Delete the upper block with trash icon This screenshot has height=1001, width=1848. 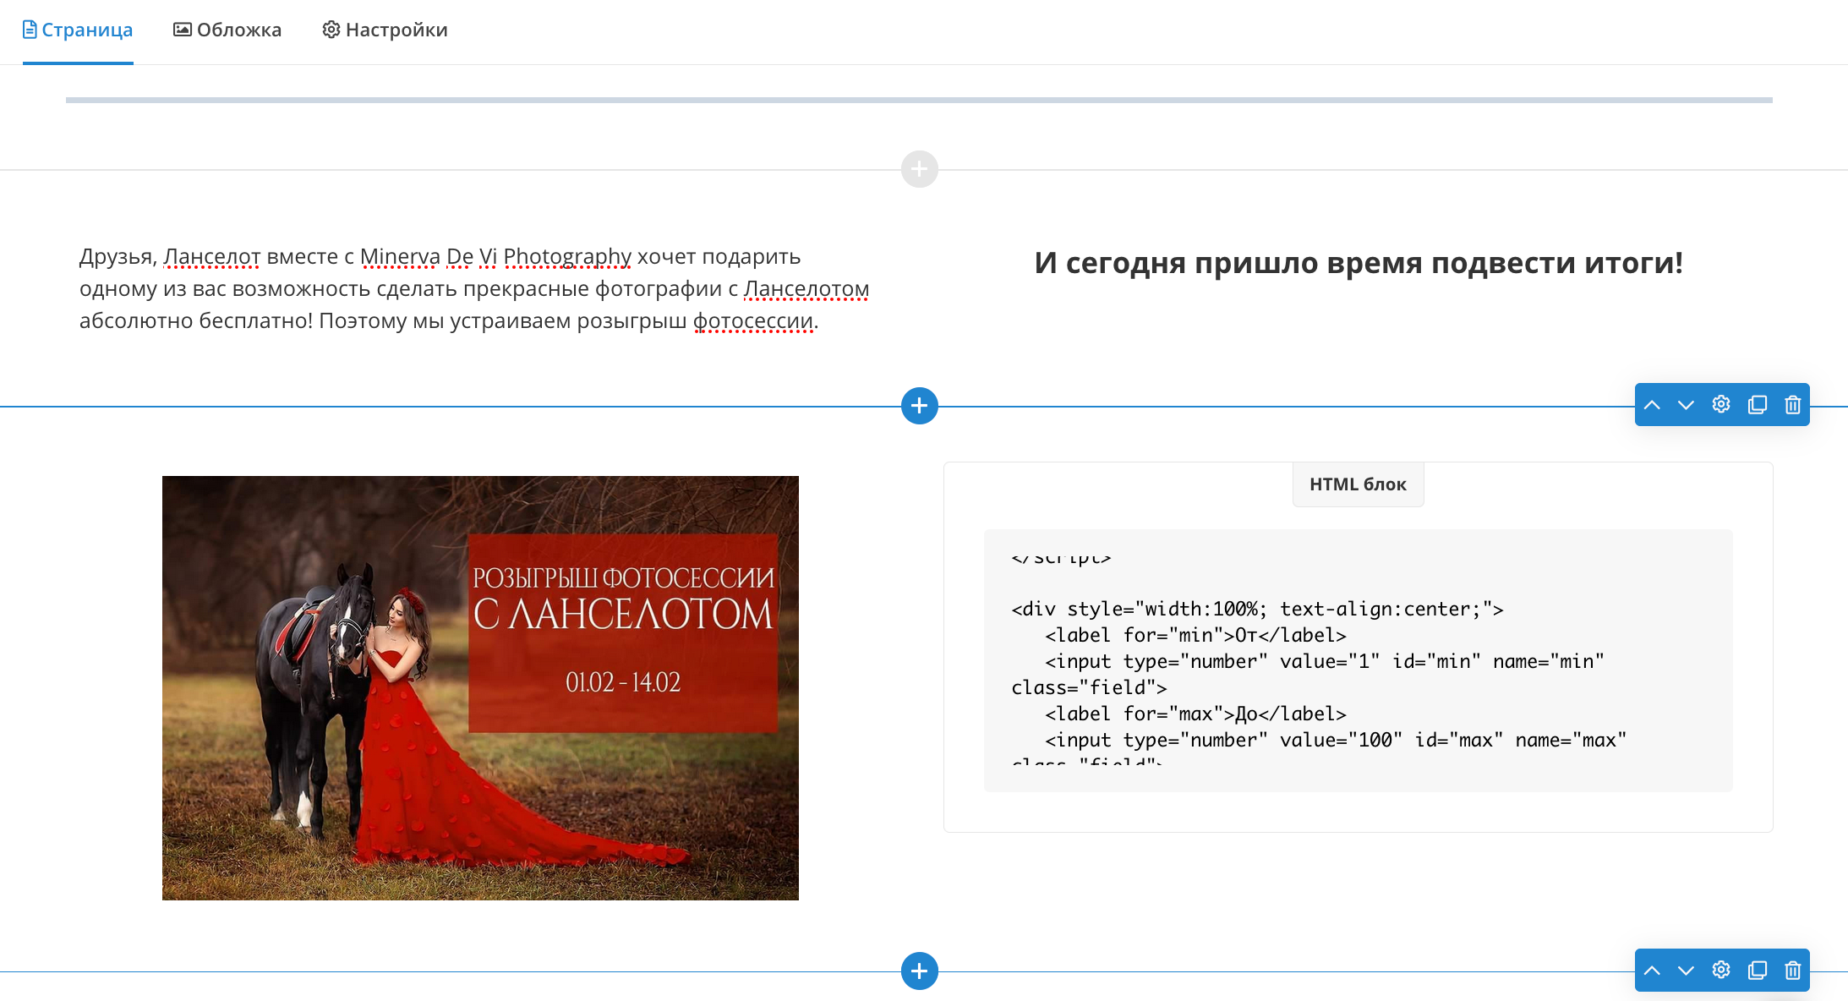[1792, 405]
